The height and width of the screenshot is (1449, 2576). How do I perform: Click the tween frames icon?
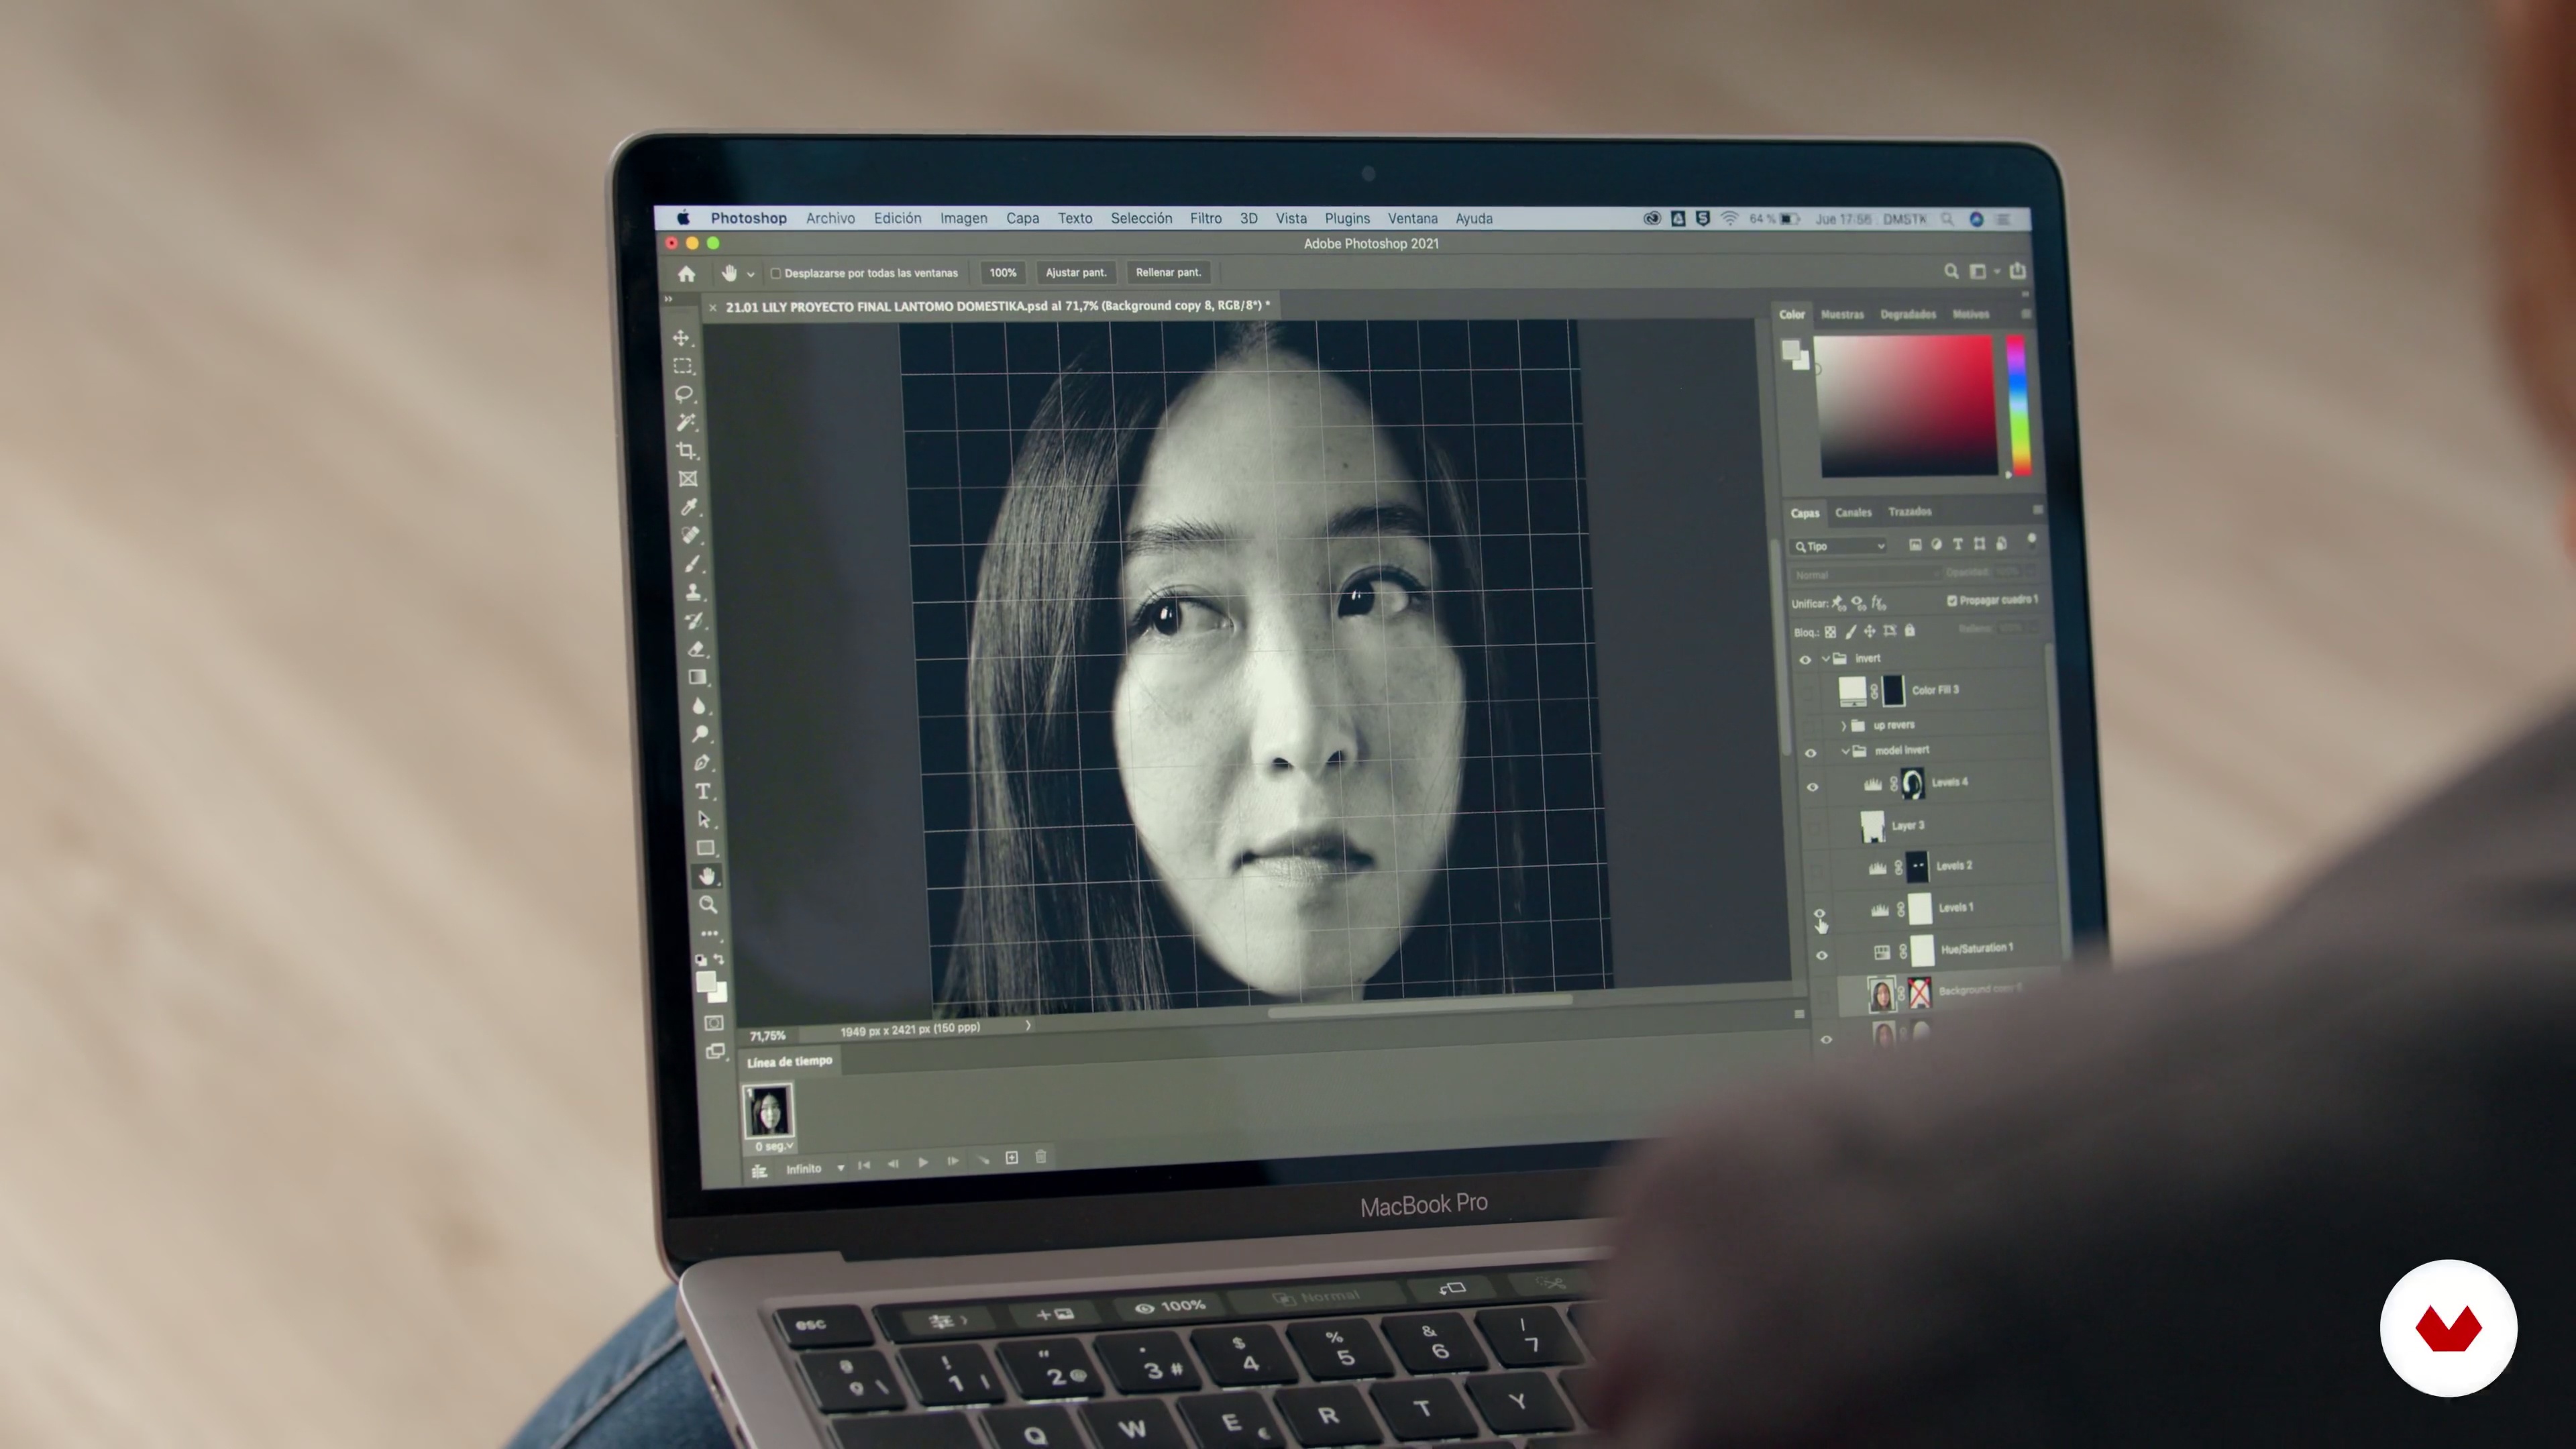coord(982,1160)
